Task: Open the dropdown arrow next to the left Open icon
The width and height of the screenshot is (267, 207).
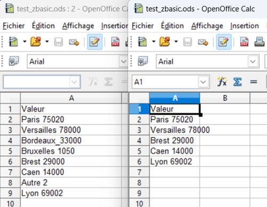Action: [x=47, y=42]
